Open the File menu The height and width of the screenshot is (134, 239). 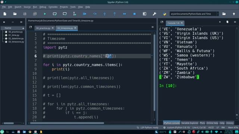coord(4,7)
